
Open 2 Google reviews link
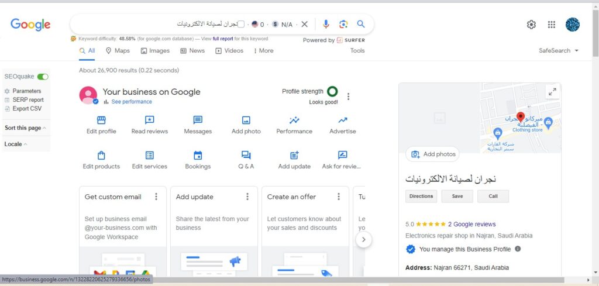click(x=472, y=224)
